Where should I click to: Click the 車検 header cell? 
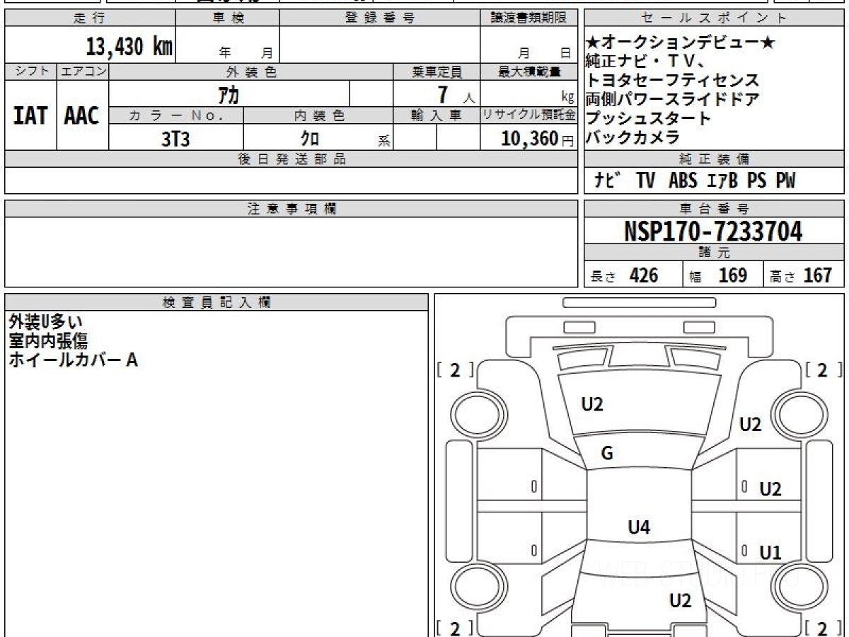[x=227, y=18]
